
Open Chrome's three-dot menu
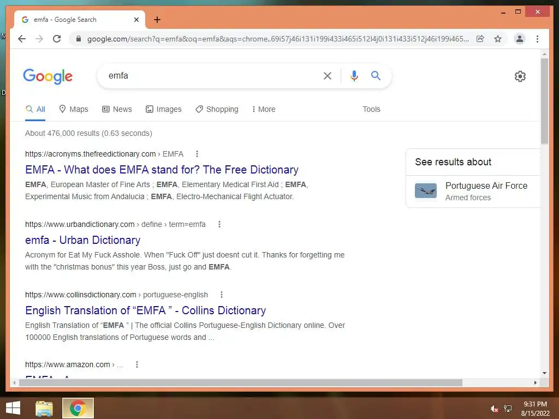tap(537, 39)
